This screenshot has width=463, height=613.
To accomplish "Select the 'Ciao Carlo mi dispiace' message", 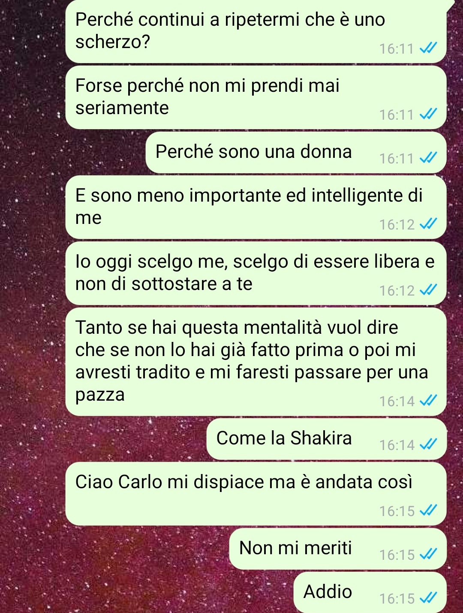I will point(256,494).
